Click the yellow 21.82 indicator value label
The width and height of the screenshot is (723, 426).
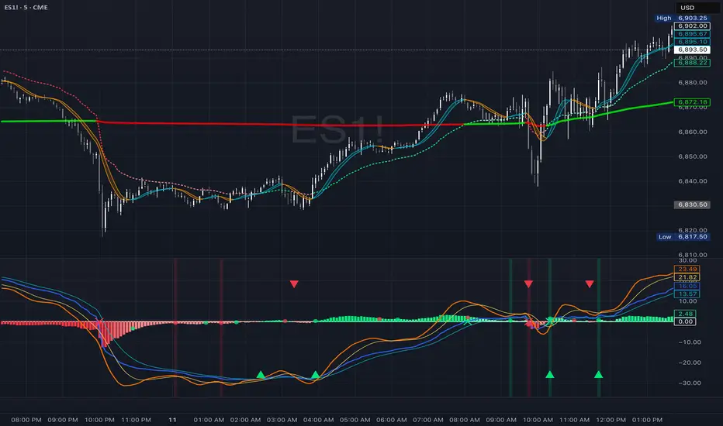[687, 277]
